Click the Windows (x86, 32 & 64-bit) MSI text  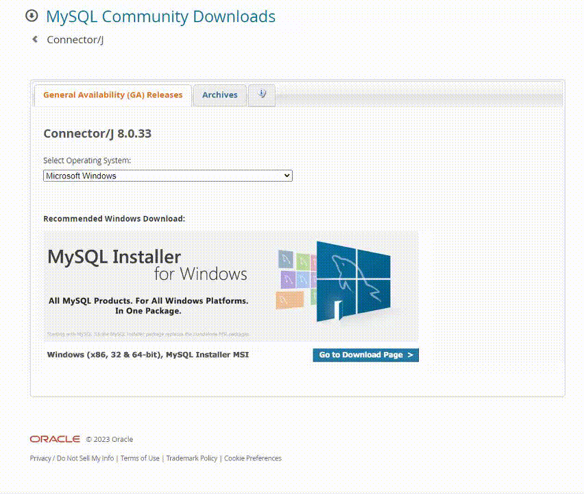click(148, 355)
